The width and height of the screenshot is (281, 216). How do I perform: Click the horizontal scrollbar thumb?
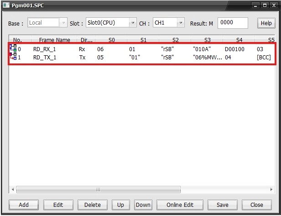[99, 190]
